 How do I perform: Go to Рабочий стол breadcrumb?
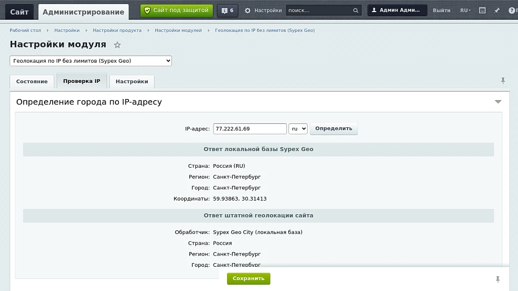click(x=25, y=30)
